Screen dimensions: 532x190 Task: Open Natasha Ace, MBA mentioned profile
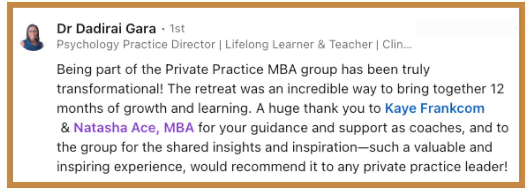[x=134, y=128]
